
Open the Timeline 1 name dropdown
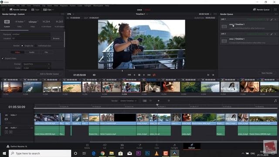pyautogui.click(x=142, y=14)
